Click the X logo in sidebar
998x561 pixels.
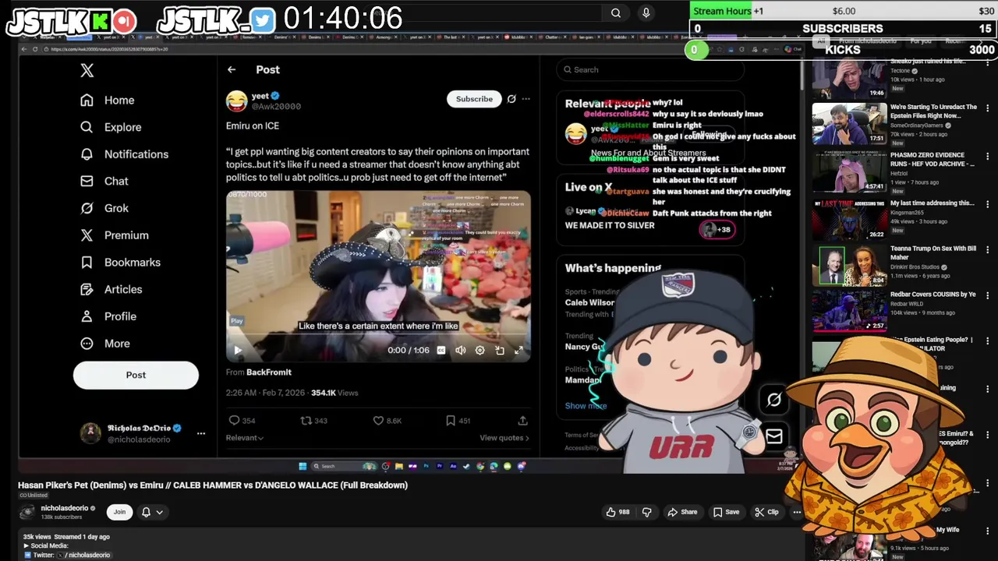point(87,70)
